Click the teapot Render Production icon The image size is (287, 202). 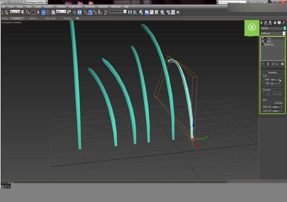point(178,12)
